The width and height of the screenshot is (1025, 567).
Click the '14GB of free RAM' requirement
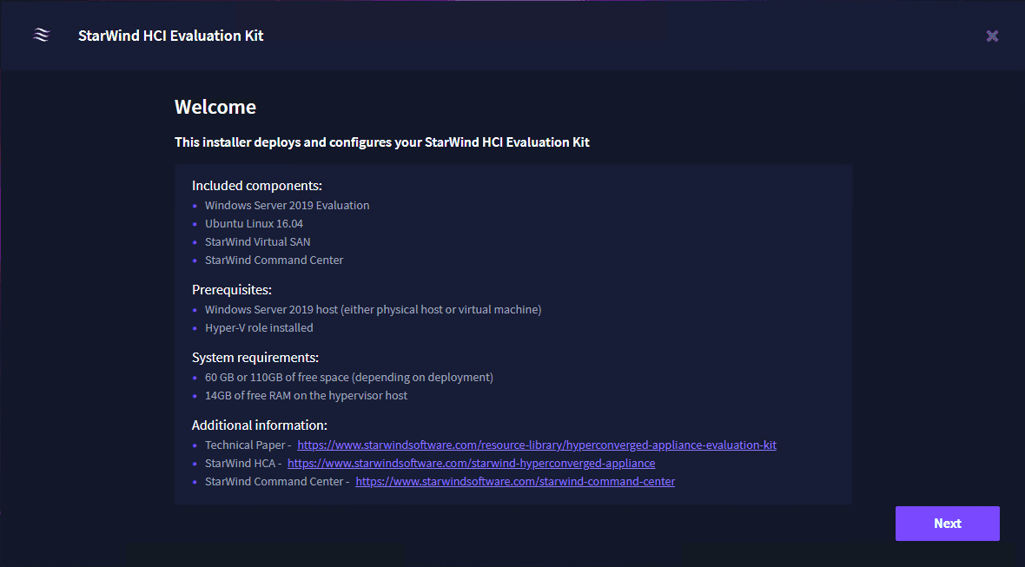[x=306, y=396]
